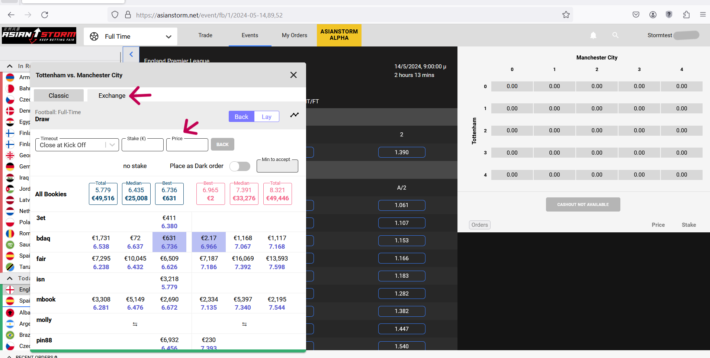Toggle the Stormtest user switch

tap(686, 35)
